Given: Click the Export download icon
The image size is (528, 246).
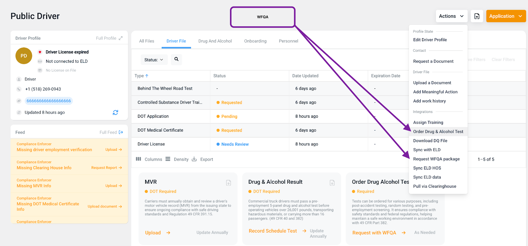Looking at the screenshot, I should (x=194, y=159).
